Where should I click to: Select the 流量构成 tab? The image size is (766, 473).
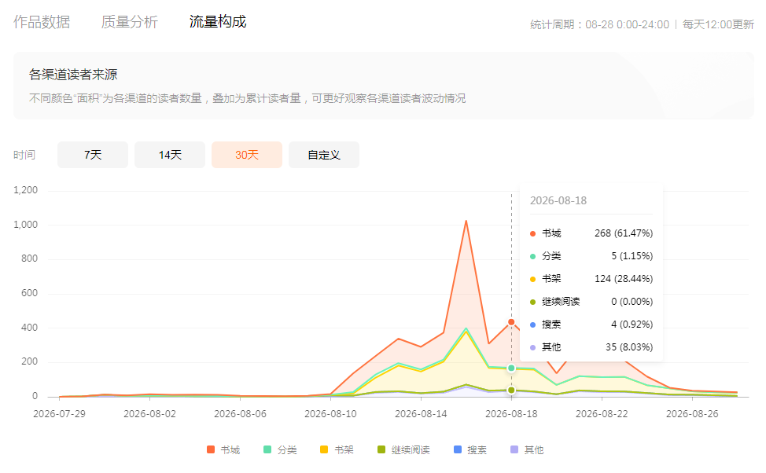[218, 22]
